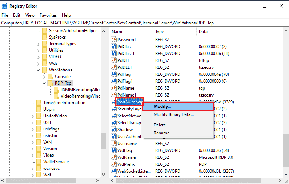
Task: Click the values pane scroll down arrow
Action: (286, 175)
